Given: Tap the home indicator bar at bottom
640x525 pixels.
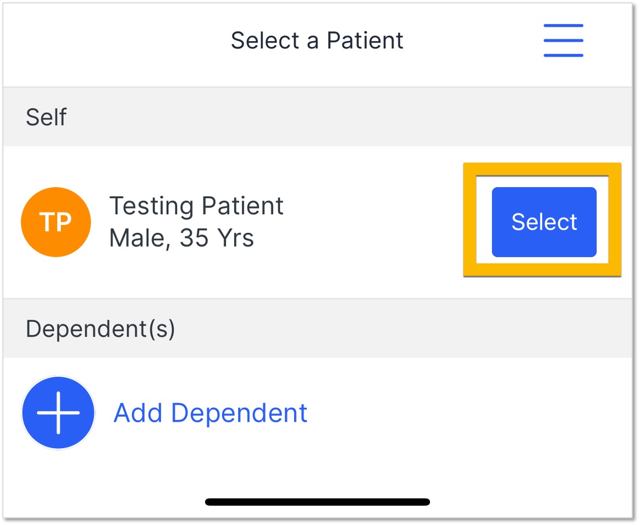Looking at the screenshot, I should (317, 501).
